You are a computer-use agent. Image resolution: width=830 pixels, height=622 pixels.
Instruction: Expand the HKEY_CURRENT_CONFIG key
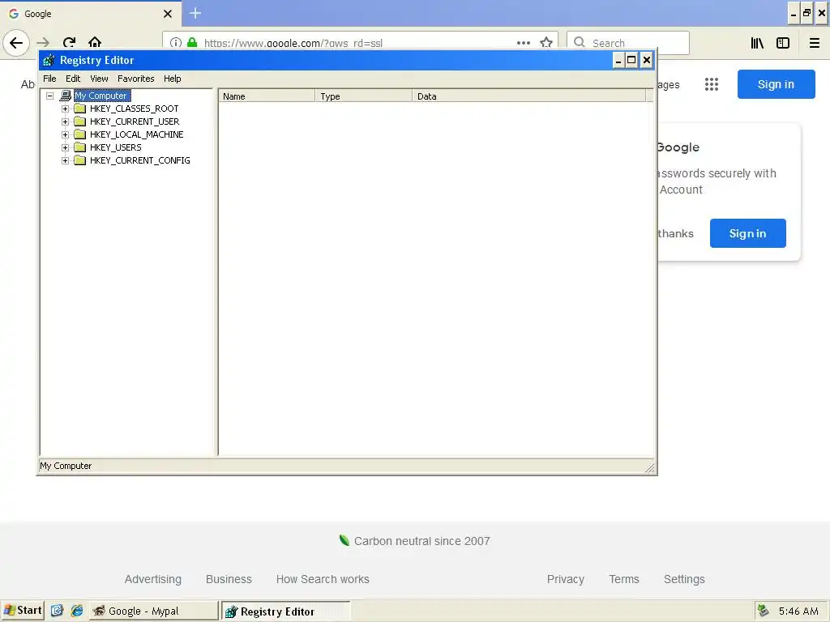click(x=65, y=161)
